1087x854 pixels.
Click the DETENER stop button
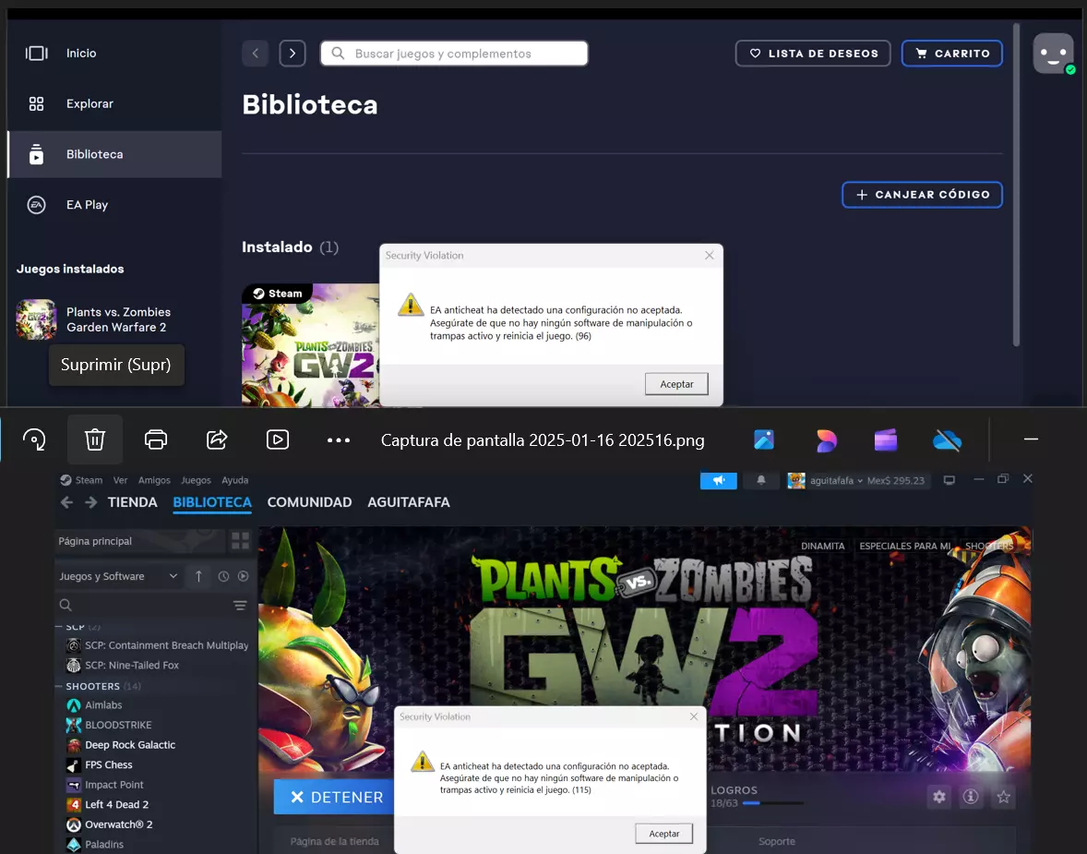(334, 797)
